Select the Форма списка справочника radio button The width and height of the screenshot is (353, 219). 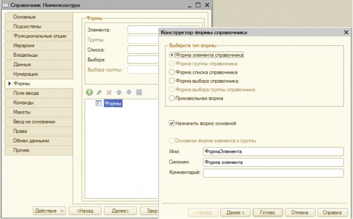pos(171,72)
